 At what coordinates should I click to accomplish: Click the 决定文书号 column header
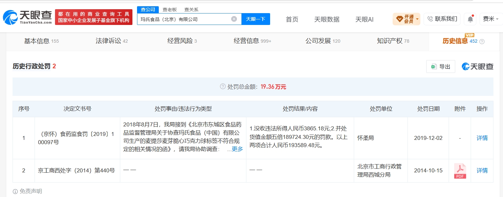click(77, 109)
